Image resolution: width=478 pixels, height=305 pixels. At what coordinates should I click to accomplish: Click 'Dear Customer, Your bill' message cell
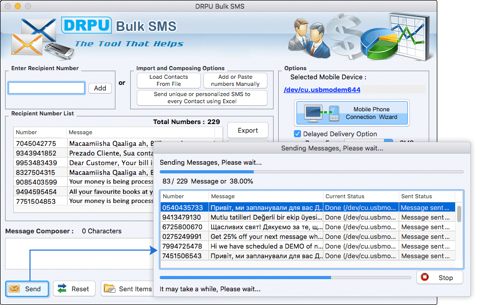click(x=110, y=163)
